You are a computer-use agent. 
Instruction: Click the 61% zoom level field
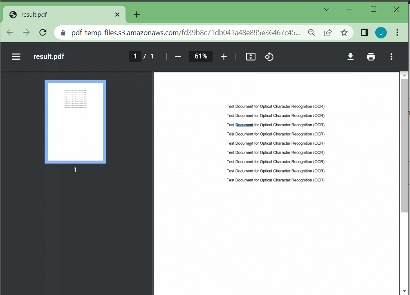(x=201, y=56)
